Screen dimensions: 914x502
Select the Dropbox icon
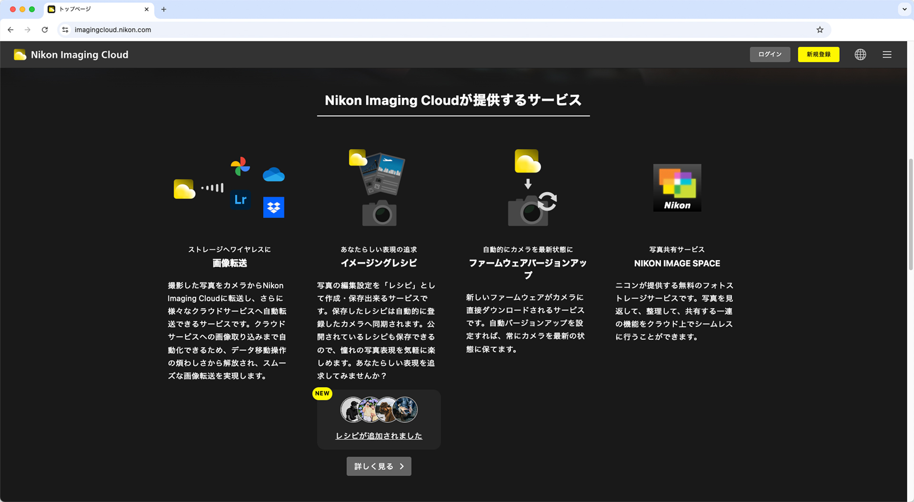pyautogui.click(x=274, y=207)
